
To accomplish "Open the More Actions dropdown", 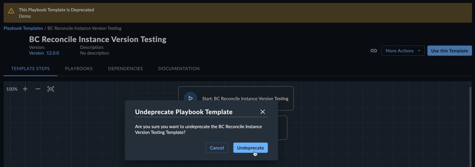I will pyautogui.click(x=403, y=51).
